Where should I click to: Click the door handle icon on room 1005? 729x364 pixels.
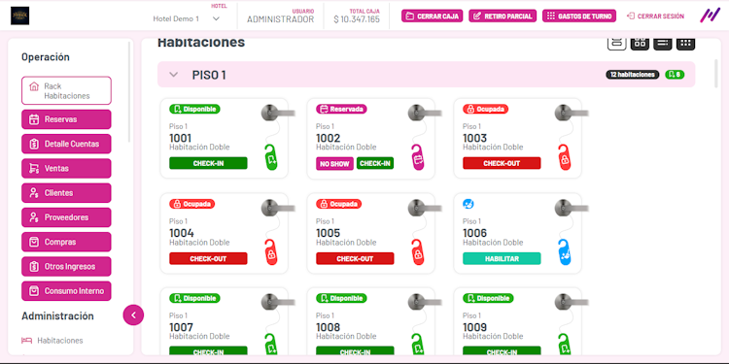pyautogui.click(x=425, y=207)
